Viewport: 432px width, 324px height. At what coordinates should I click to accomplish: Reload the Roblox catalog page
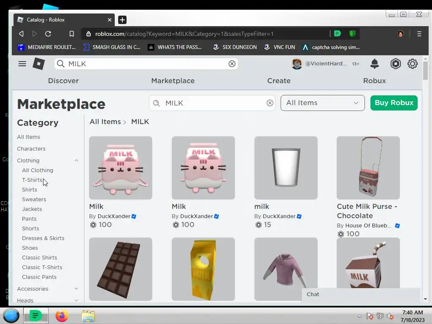(x=48, y=34)
